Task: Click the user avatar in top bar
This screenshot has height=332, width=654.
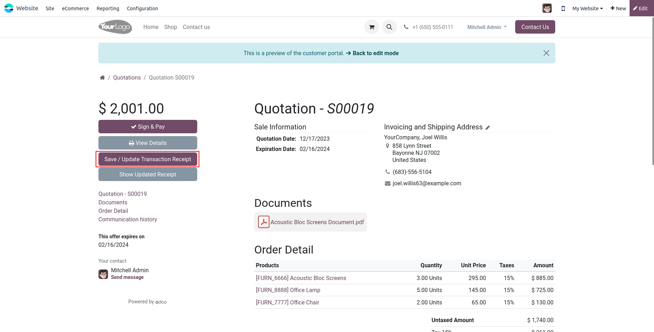Action: (x=547, y=8)
